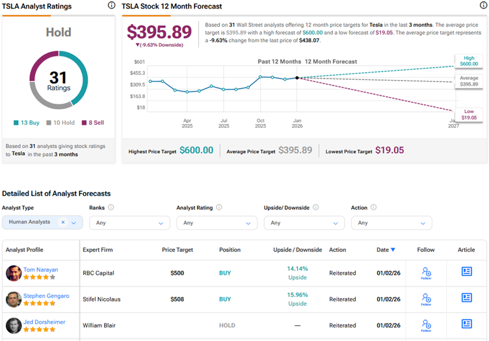Open Stephen Gengaro's article icon
The width and height of the screenshot is (489, 341).
(x=466, y=297)
